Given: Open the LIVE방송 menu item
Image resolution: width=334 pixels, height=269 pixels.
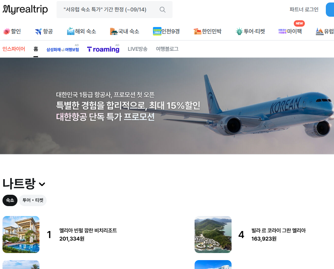Looking at the screenshot, I should click(137, 49).
